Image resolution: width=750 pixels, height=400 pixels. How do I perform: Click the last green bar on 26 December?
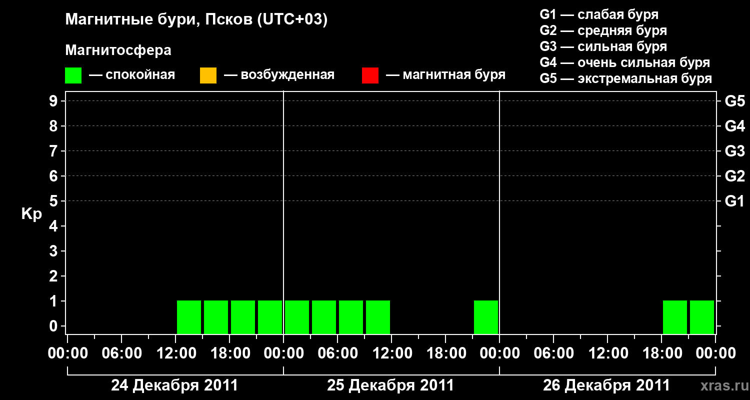click(x=702, y=317)
